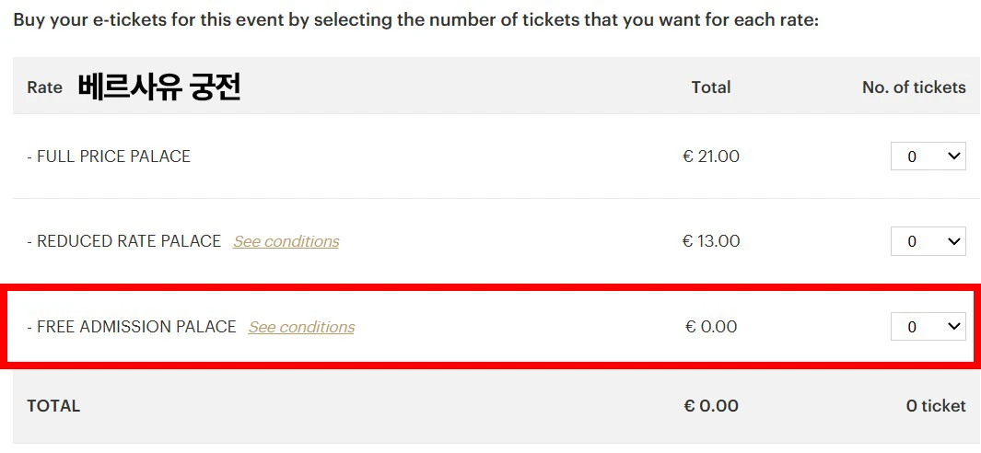981x453 pixels.
Task: Select the Reduced Rate Palace label text
Action: tap(124, 241)
